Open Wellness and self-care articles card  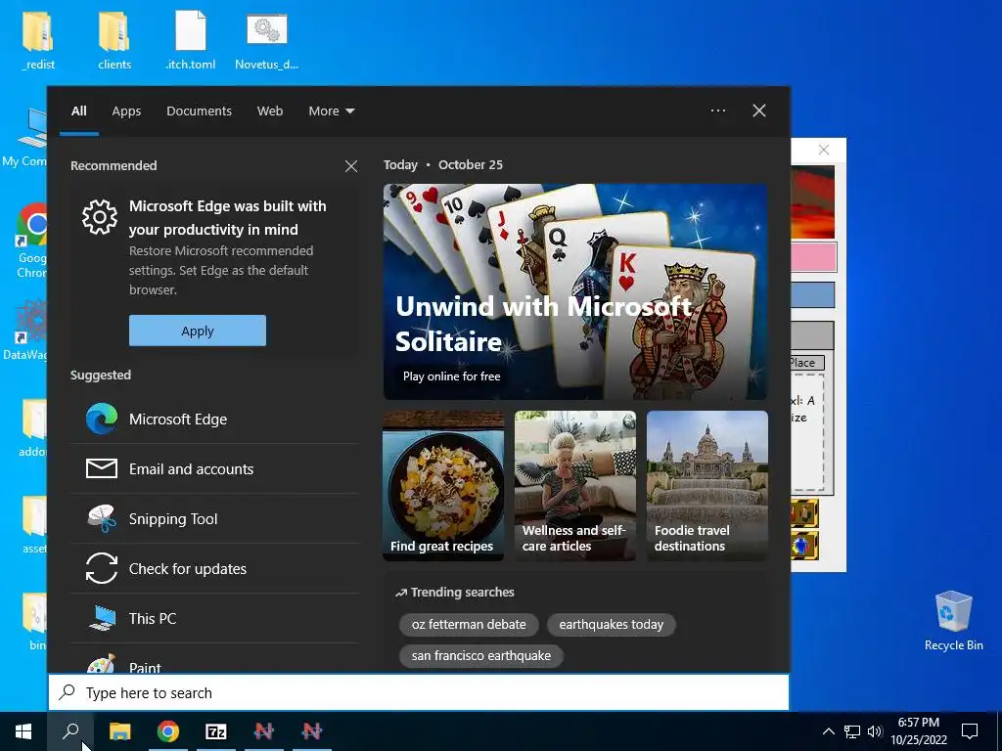(575, 486)
